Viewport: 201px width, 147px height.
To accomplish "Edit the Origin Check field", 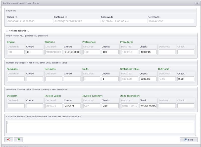I will (x=34, y=52).
